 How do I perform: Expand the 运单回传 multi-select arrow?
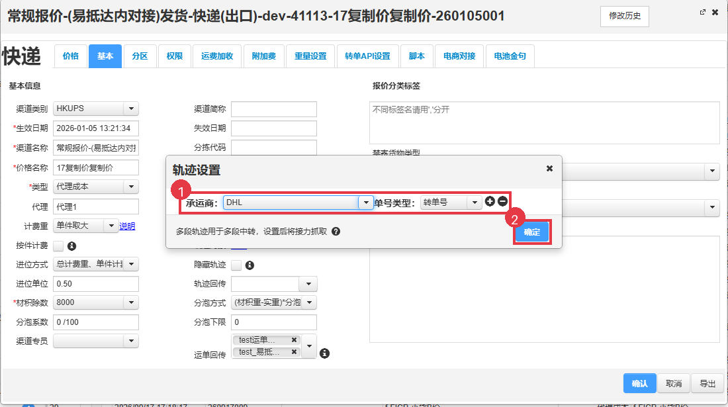(x=309, y=346)
